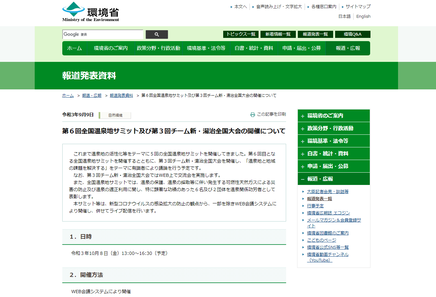Image resolution: width=436 pixels, height=297 pixels.
Task: Expand the 政策分野・行政活動 sidebar section
Action: pos(333,128)
